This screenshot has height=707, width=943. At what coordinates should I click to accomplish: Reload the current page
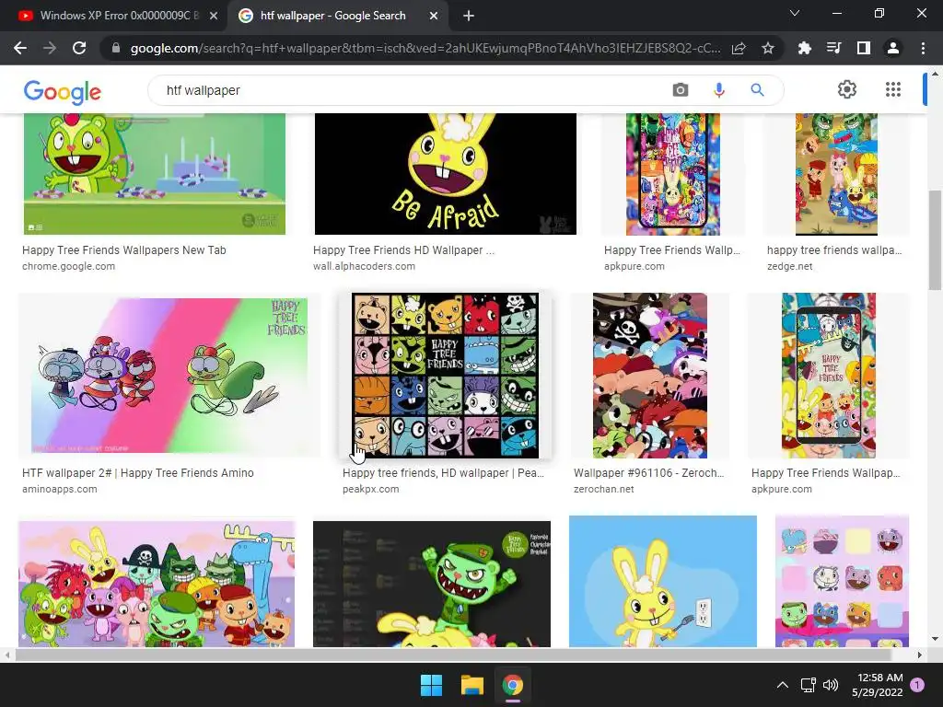coord(79,48)
